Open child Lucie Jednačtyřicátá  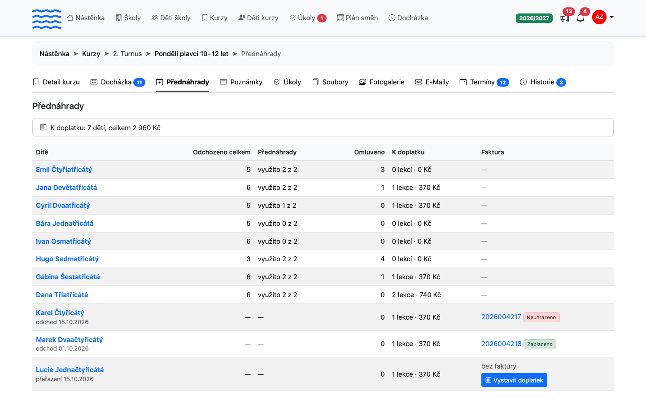click(x=70, y=370)
